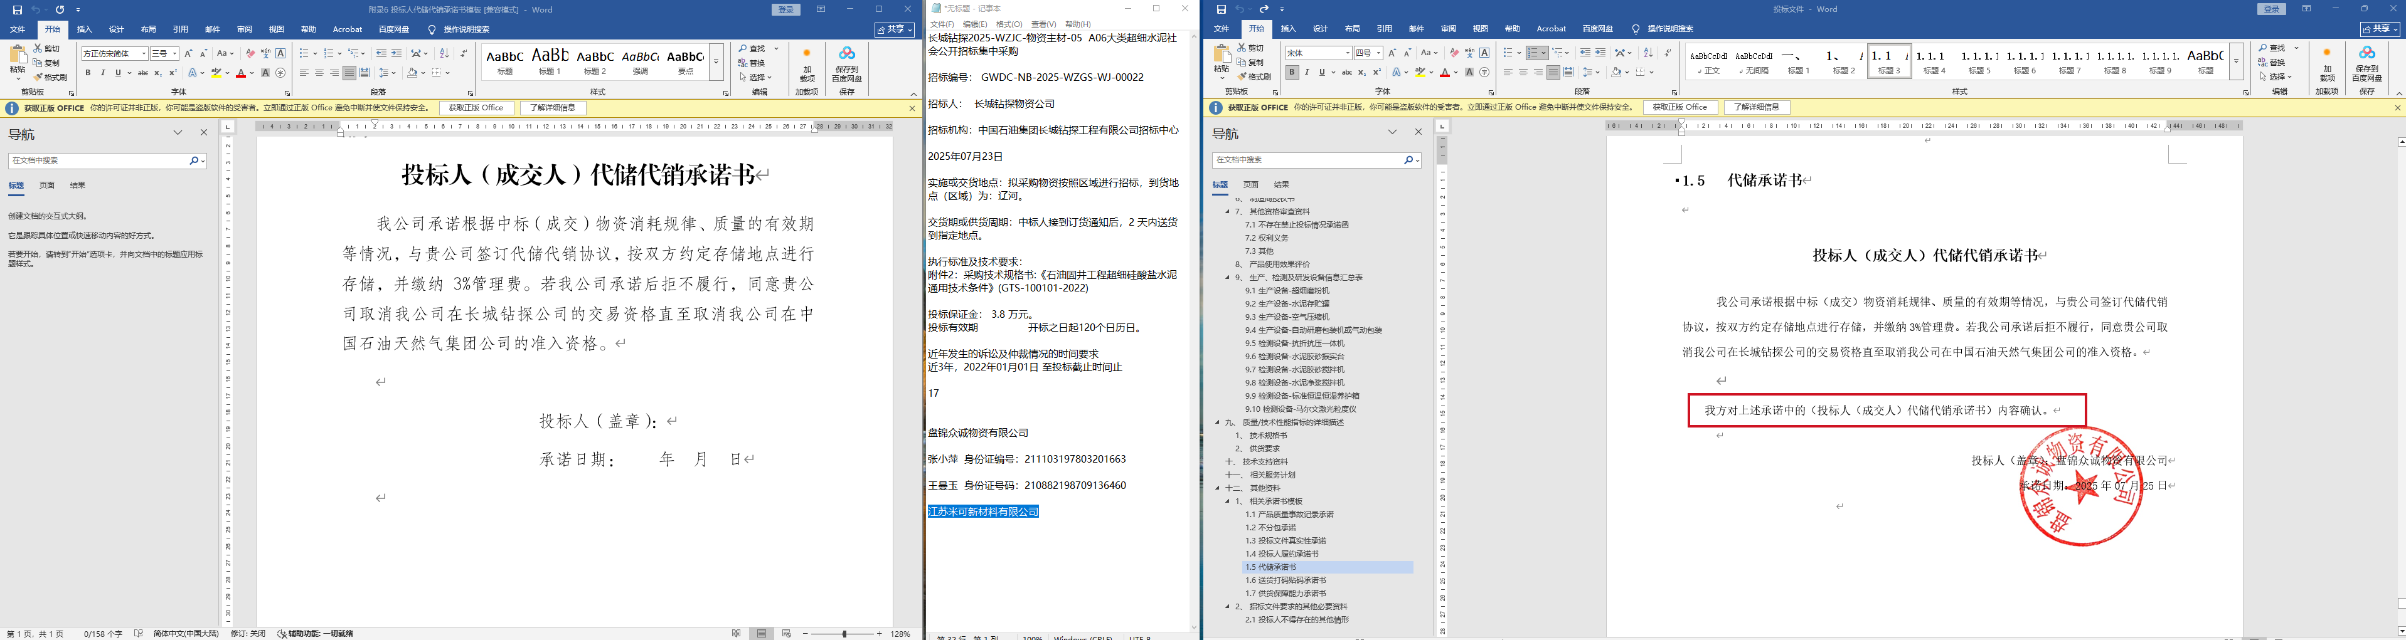Screen dimensions: 2406x640
Task: Open the 插入 tab in the left Word window
Action: point(84,30)
